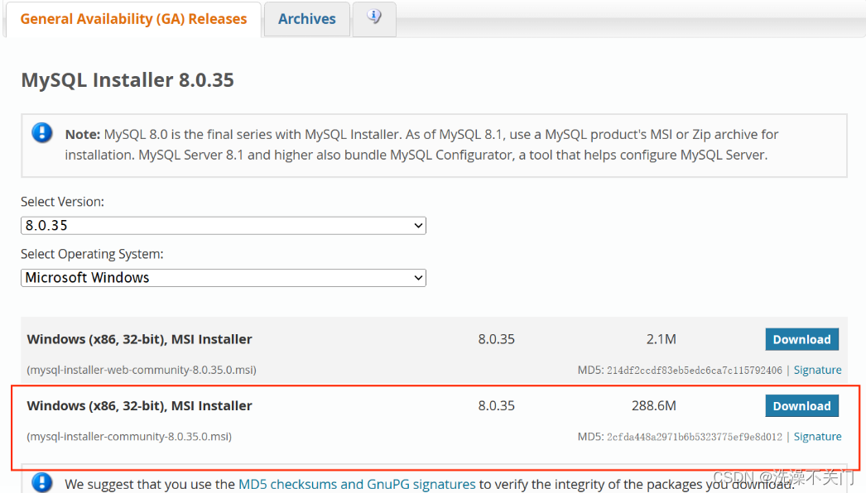
Task: Open the information bubble tab
Action: pos(374,18)
